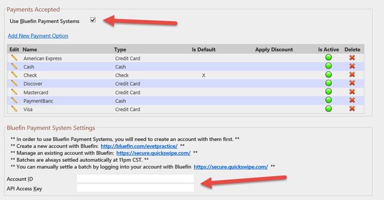Click the Is Default column header
Screen dimensions: 384x200
pos(203,50)
